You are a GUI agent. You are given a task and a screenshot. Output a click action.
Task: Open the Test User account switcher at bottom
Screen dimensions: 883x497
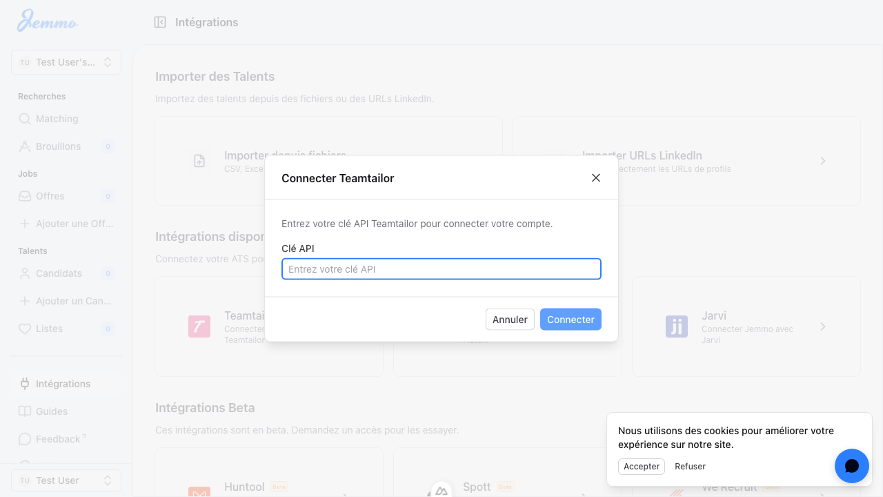(66, 480)
